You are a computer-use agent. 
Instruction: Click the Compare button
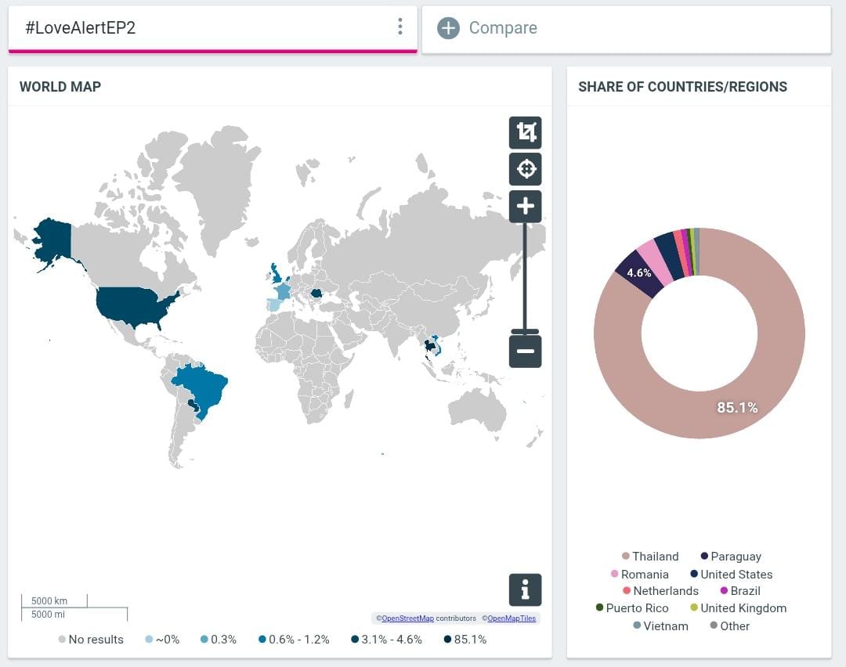[x=503, y=27]
